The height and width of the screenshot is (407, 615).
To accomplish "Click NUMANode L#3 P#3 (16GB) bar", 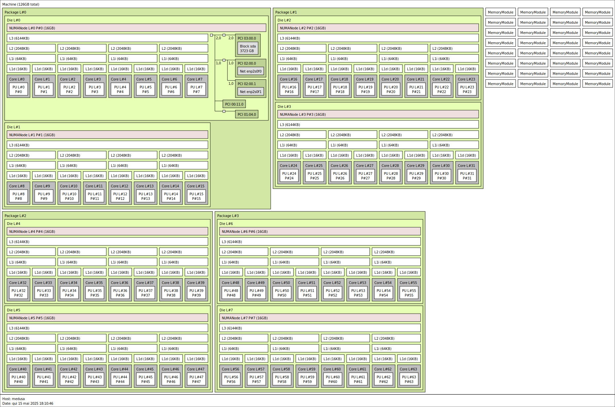I will click(x=378, y=114).
